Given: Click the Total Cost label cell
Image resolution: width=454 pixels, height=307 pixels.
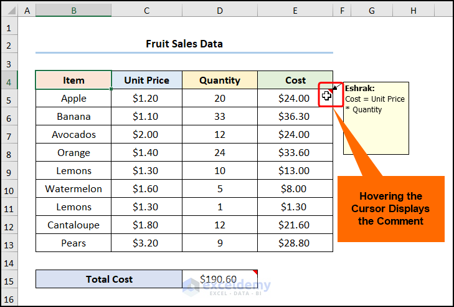Looking at the screenshot, I should coord(109,279).
